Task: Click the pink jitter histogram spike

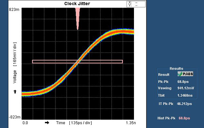Action: point(78,19)
